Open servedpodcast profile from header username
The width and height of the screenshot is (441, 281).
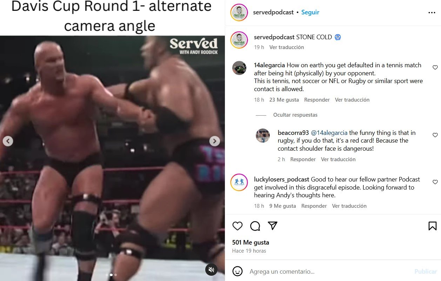pos(273,12)
